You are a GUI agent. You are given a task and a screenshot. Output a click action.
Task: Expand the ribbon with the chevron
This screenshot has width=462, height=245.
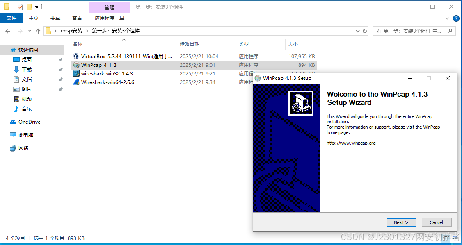point(447,18)
